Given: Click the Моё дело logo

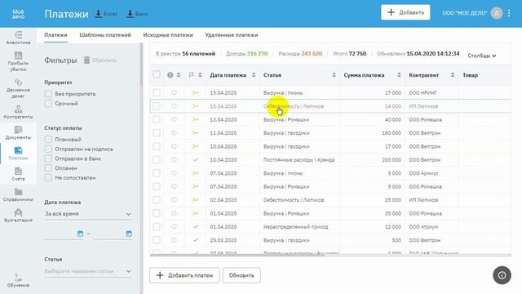Looking at the screenshot, I should point(18,14).
